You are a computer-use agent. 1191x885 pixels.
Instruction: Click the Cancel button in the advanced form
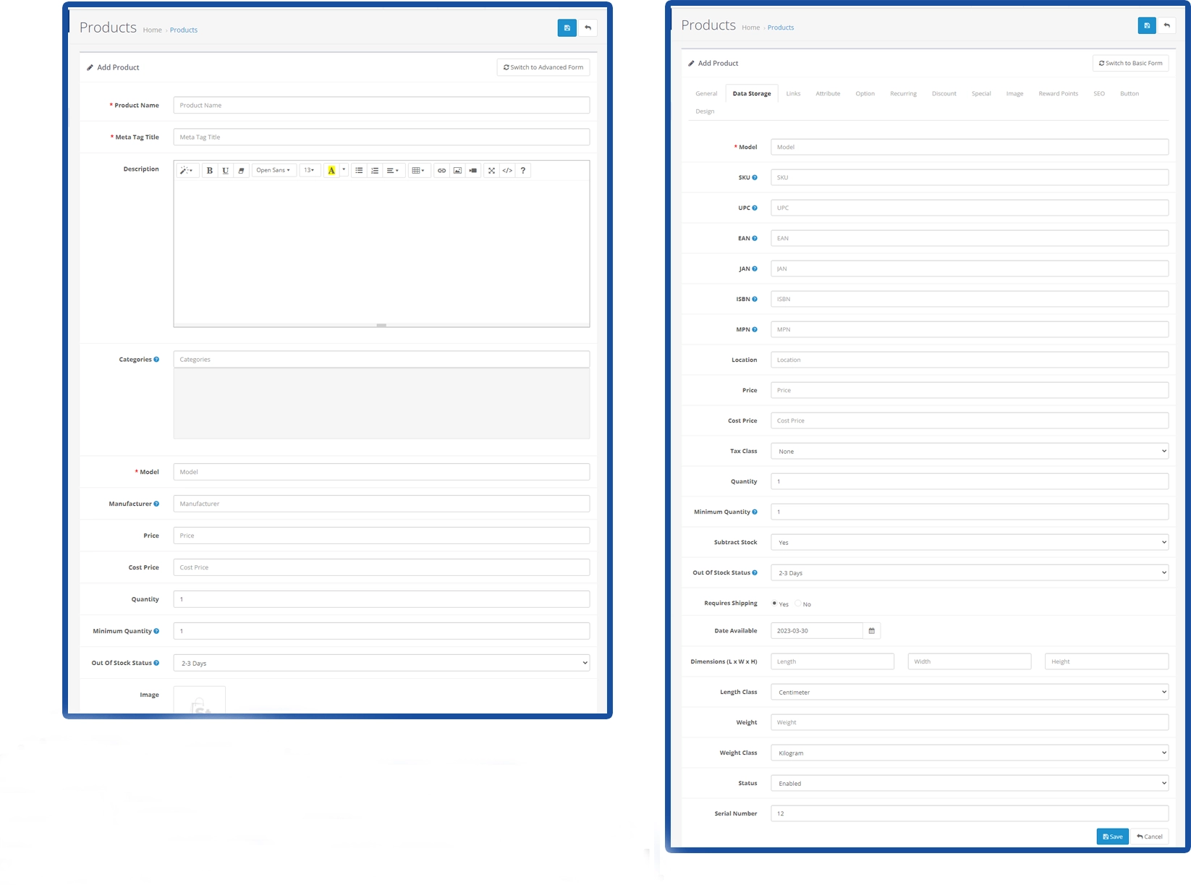click(1150, 837)
